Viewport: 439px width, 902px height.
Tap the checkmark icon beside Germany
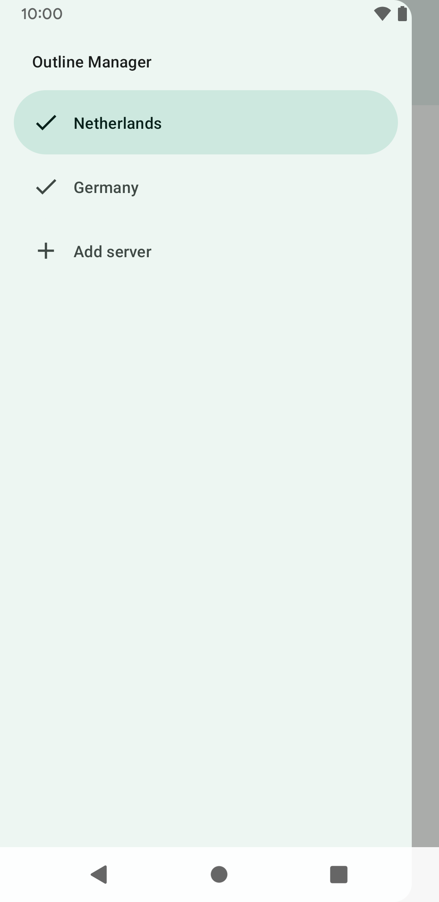point(46,186)
